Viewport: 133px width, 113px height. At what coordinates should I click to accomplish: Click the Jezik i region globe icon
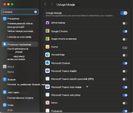coord(5,92)
